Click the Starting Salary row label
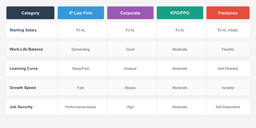 23,30
